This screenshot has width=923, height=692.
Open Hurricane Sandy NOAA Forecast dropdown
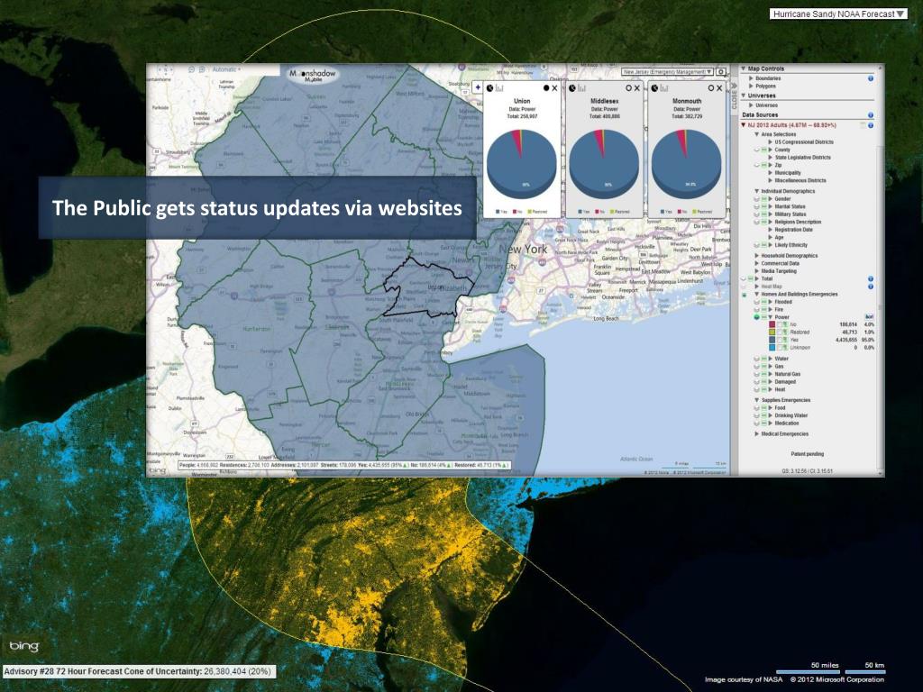(x=838, y=14)
